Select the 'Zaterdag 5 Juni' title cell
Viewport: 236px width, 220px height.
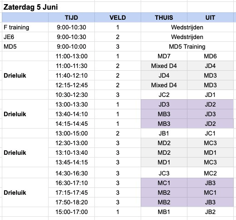point(48,7)
